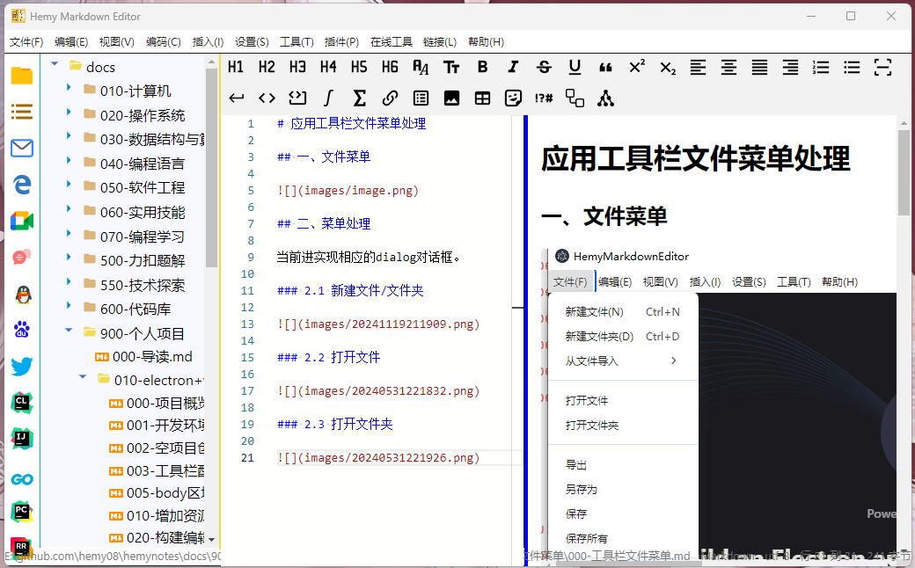Insert an ordered numbered list

tap(821, 67)
